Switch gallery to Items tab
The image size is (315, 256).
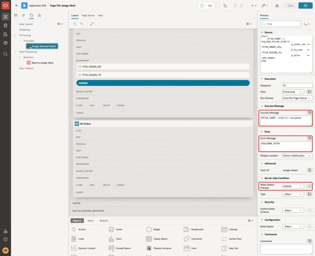[91, 221]
